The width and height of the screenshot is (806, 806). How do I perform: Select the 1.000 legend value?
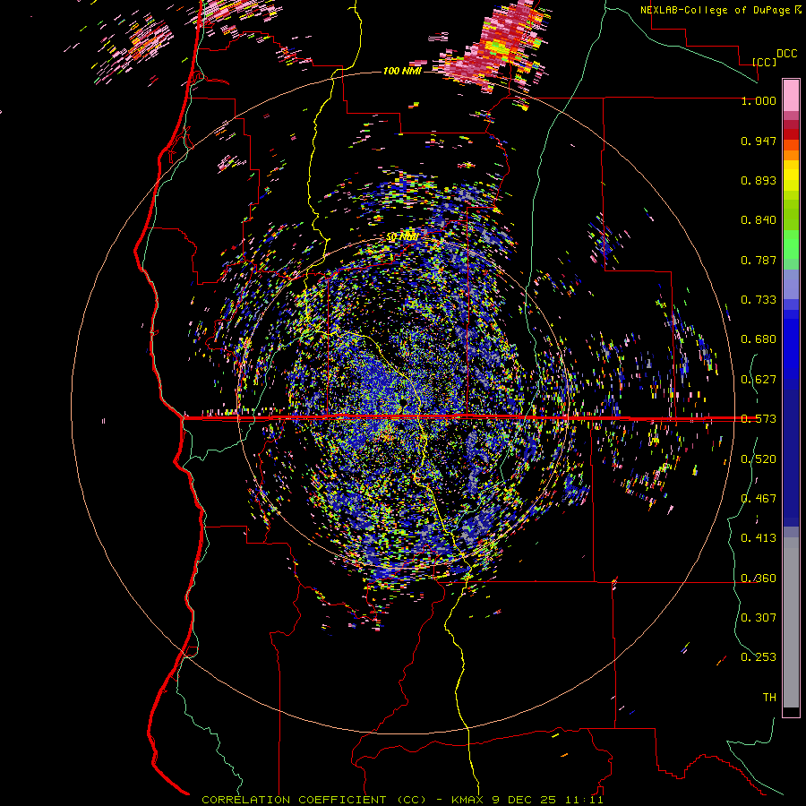pyautogui.click(x=759, y=100)
